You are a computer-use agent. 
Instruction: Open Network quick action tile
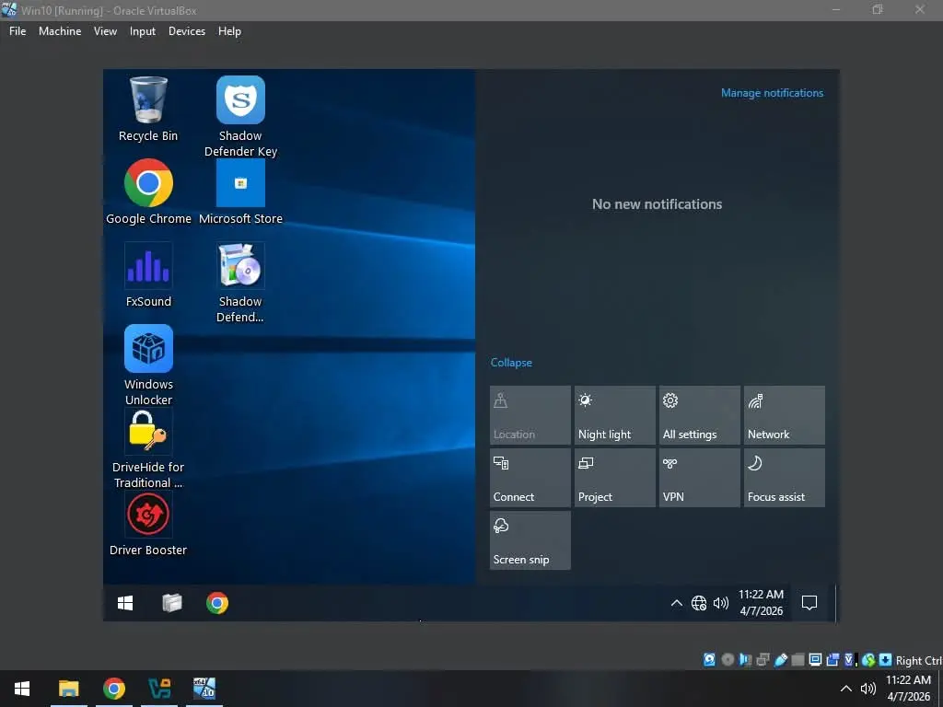(x=785, y=415)
